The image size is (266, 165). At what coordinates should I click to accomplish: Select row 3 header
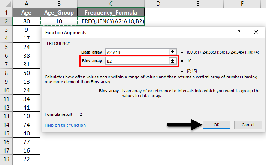point(6,30)
